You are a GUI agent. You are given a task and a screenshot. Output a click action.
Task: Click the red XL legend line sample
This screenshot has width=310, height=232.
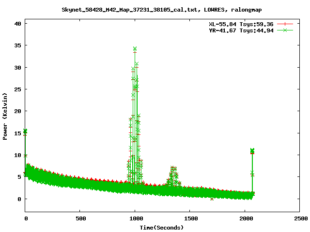(285, 24)
